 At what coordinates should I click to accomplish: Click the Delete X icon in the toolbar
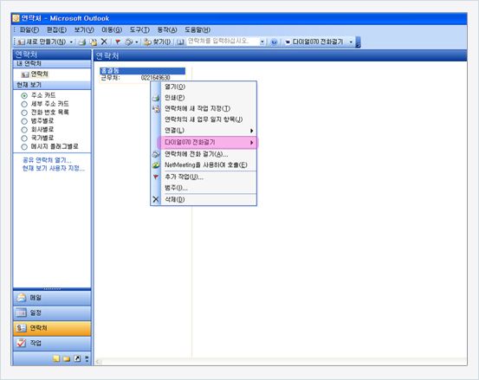click(104, 42)
